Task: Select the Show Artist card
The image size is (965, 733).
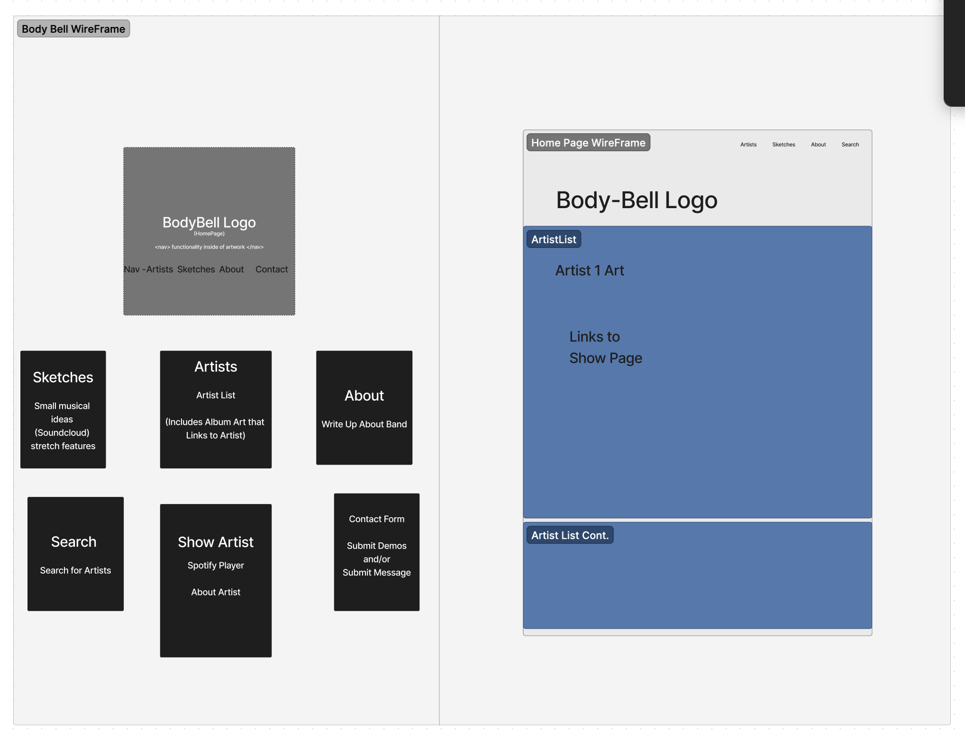Action: [x=216, y=580]
